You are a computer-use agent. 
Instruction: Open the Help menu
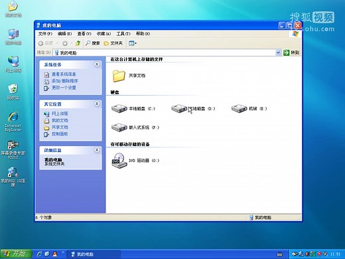coord(143,34)
